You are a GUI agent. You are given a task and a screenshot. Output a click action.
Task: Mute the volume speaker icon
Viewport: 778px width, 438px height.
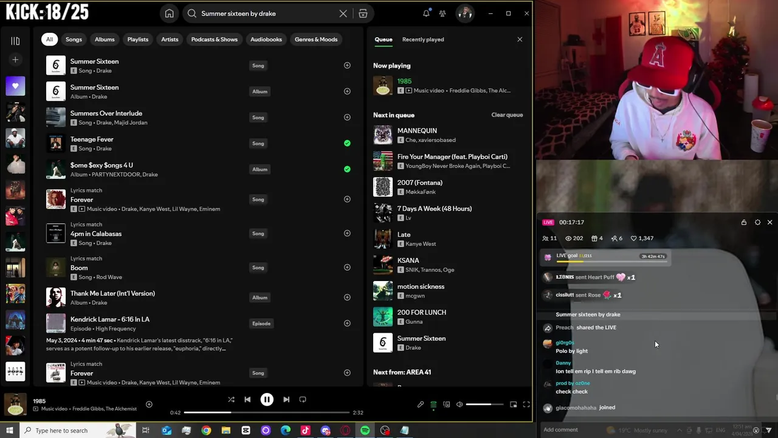460,405
